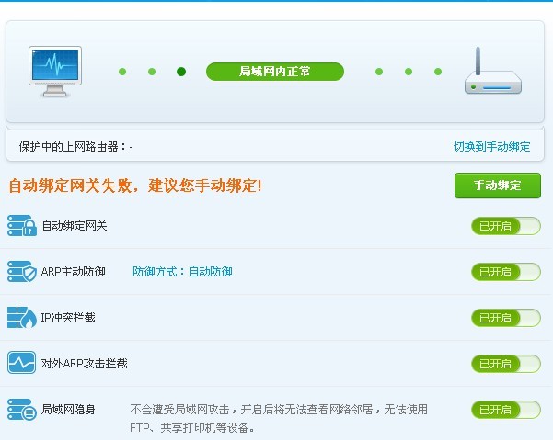Select the 自动绑定网关 label text
The width and height of the screenshot is (553, 440).
pos(75,226)
